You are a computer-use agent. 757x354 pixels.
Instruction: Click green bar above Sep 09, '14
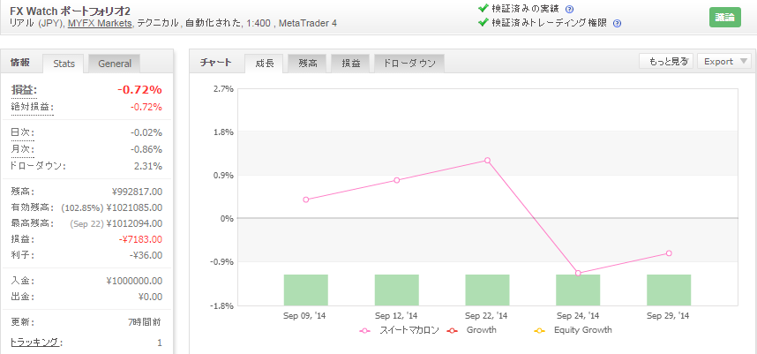click(306, 290)
